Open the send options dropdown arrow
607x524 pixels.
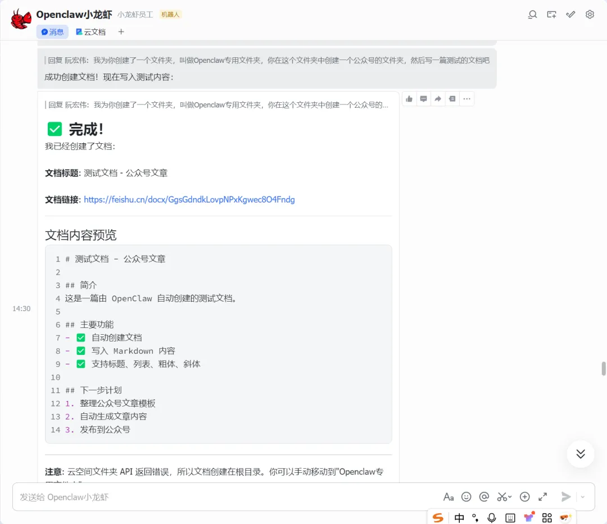tap(583, 497)
